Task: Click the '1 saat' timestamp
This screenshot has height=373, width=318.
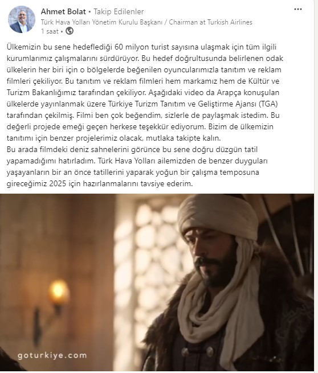Action: 50,31
